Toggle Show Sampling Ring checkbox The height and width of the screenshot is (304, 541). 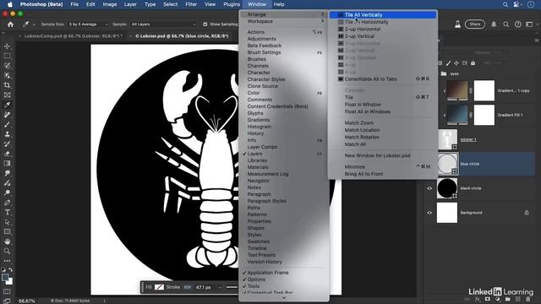click(x=205, y=24)
